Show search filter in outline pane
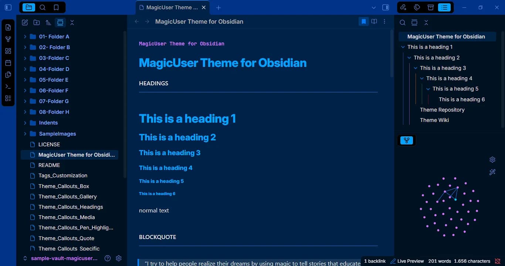 pyautogui.click(x=403, y=23)
